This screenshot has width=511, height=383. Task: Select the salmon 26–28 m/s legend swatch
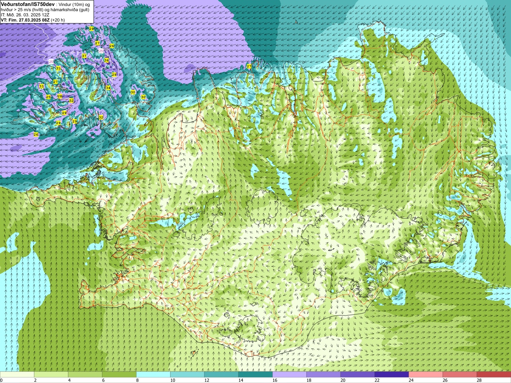(x=460, y=375)
